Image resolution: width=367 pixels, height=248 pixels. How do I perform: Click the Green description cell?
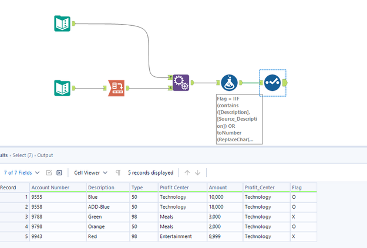click(108, 217)
